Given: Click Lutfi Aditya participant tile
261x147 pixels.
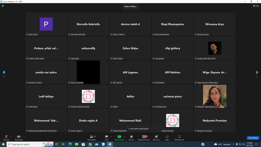Looking at the screenshot, I should (x=46, y=96).
